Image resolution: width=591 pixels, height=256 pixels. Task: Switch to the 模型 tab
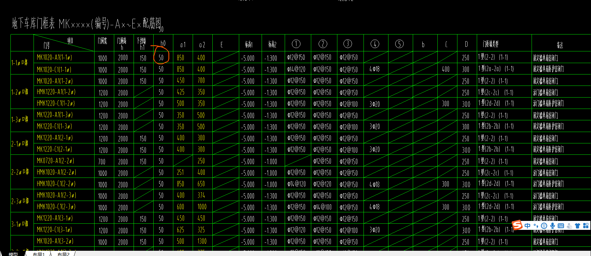point(13,254)
